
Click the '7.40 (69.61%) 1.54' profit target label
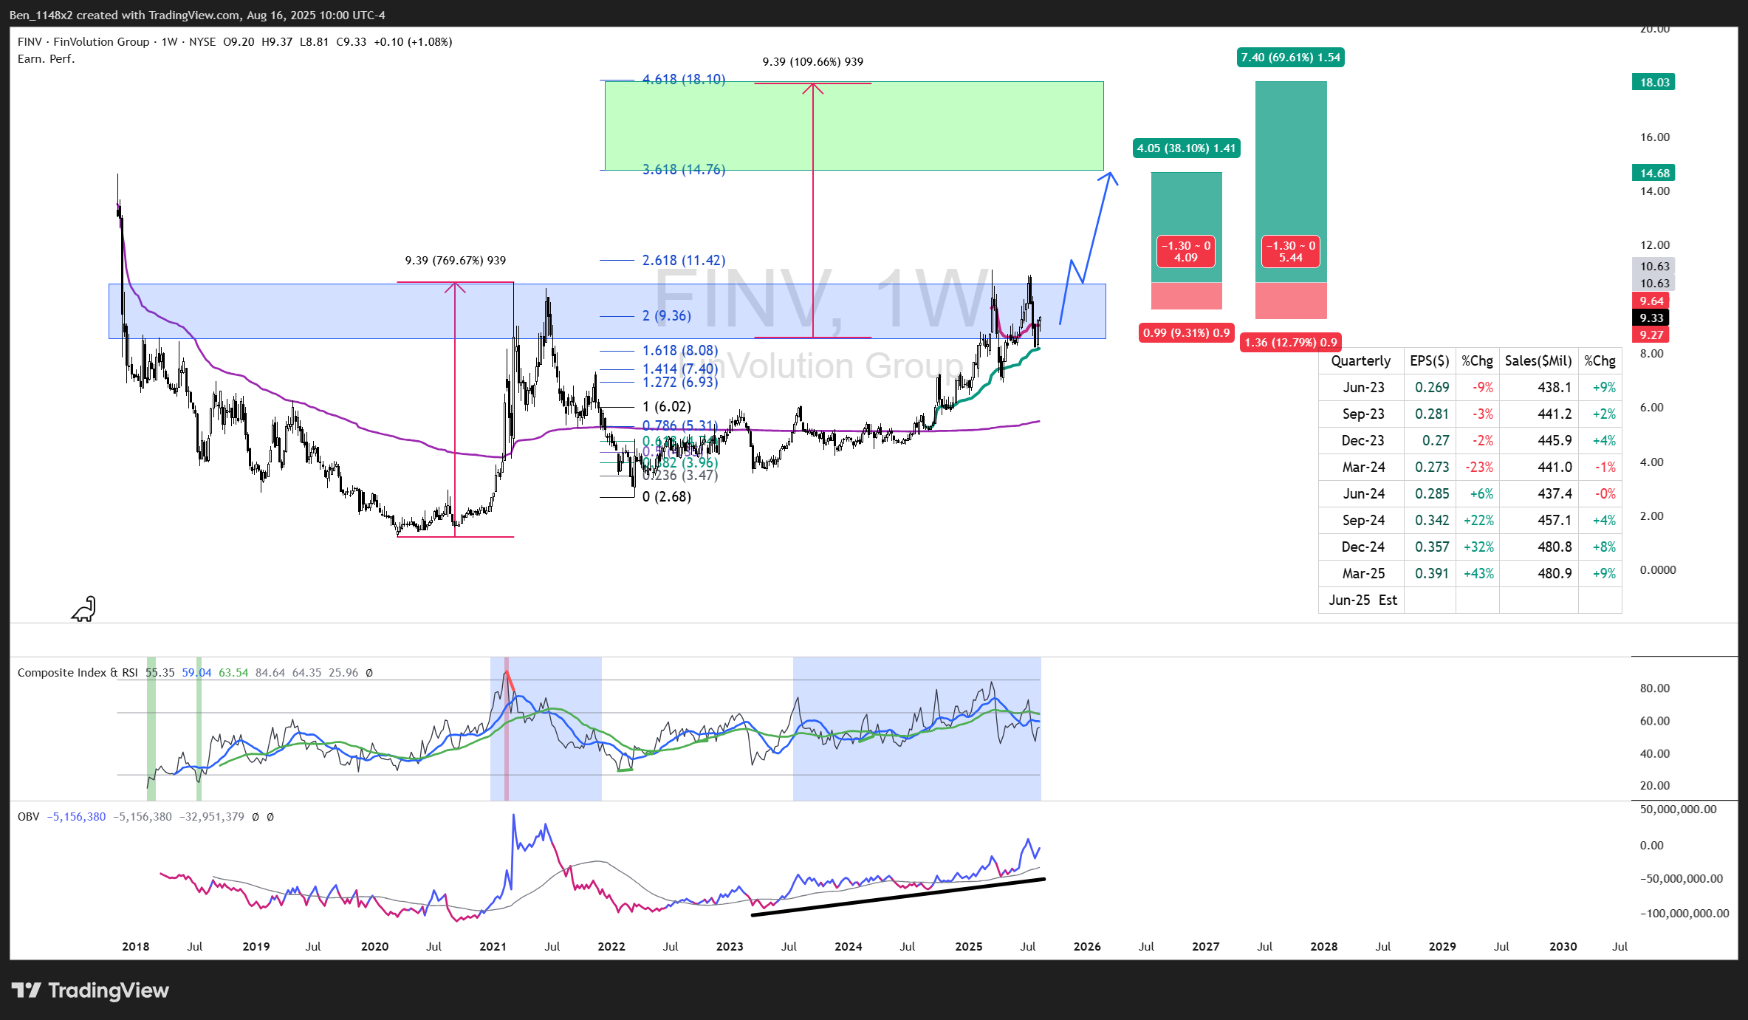click(x=1290, y=58)
